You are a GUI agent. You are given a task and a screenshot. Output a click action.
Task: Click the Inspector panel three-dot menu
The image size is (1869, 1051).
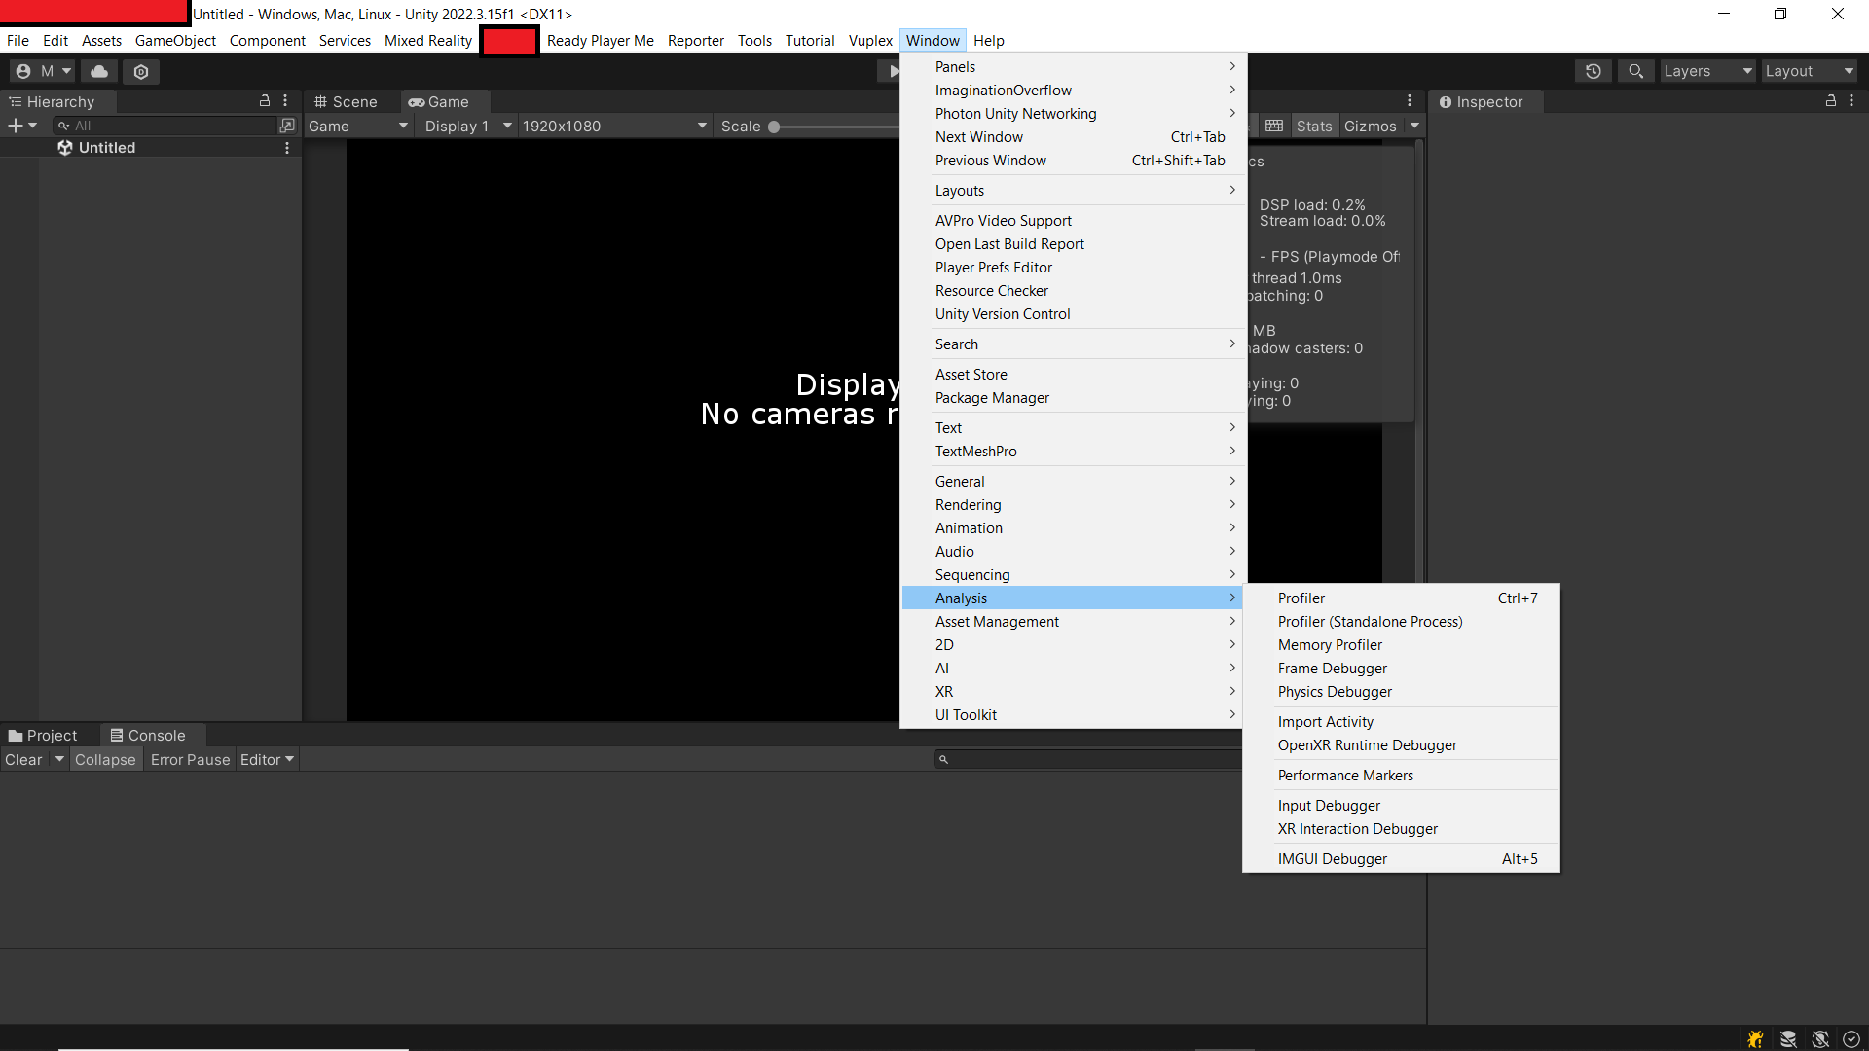click(1851, 101)
